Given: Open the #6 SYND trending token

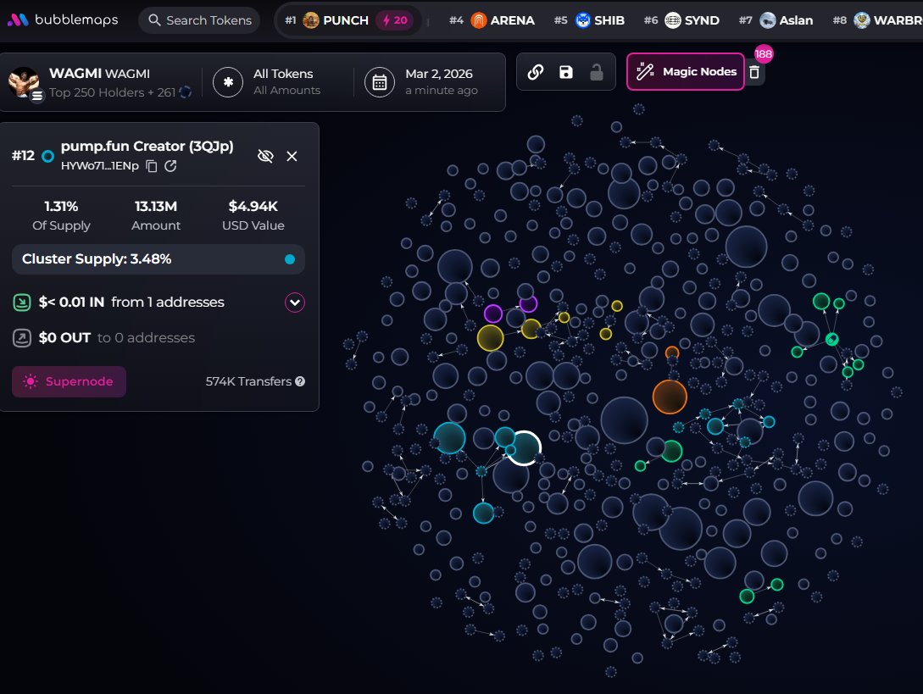Looking at the screenshot, I should [681, 20].
